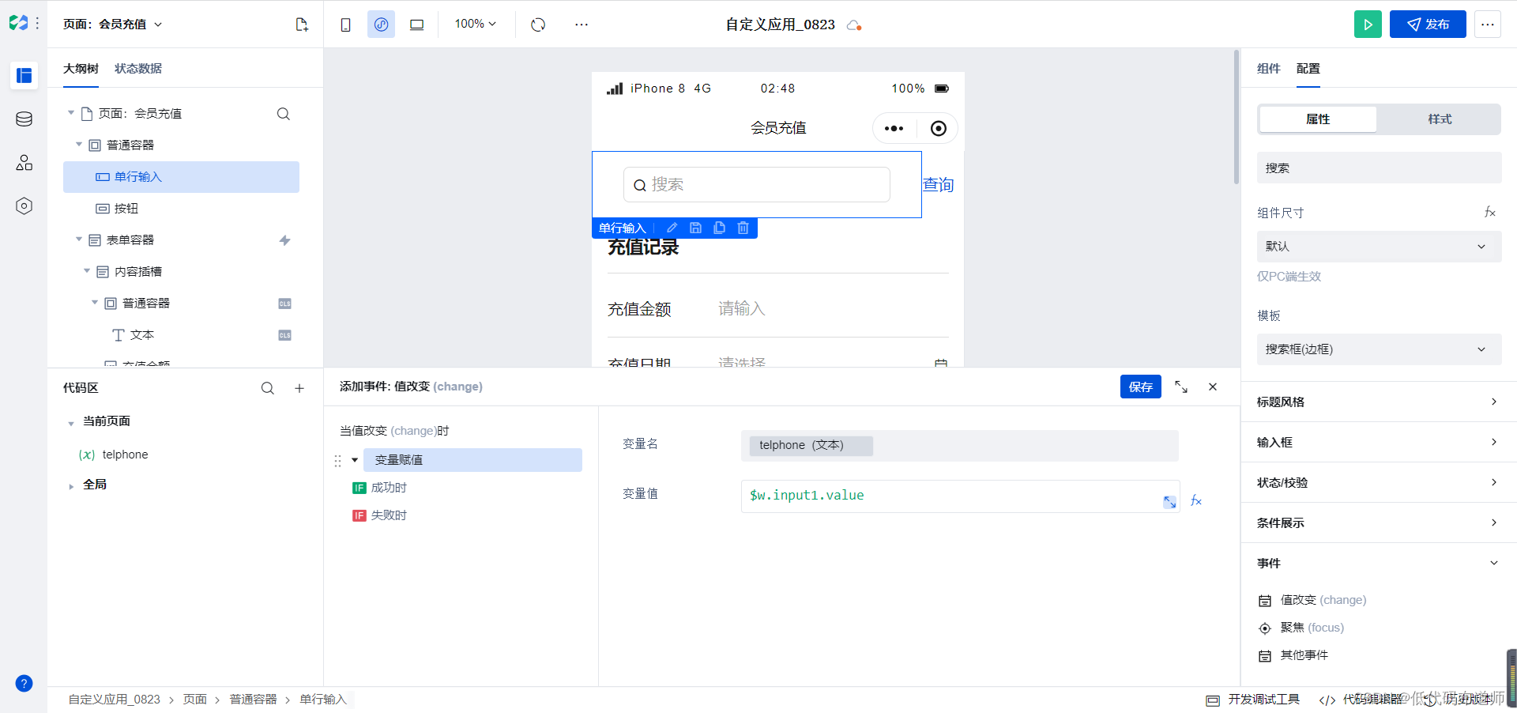Open 开发调试工具 in the status bar
The width and height of the screenshot is (1517, 713).
tap(1253, 700)
